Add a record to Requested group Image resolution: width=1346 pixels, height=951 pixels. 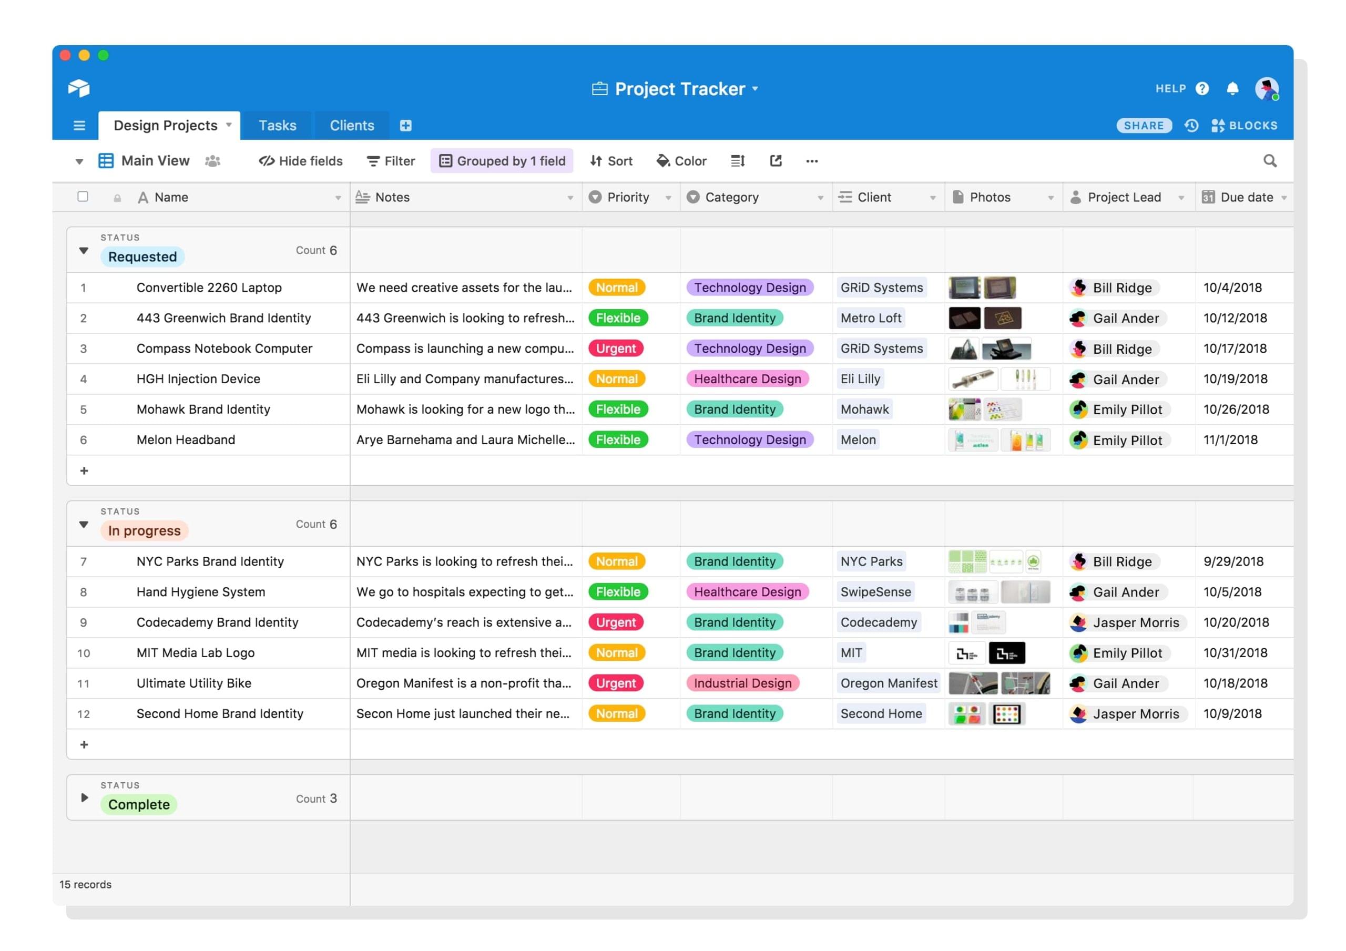point(84,471)
